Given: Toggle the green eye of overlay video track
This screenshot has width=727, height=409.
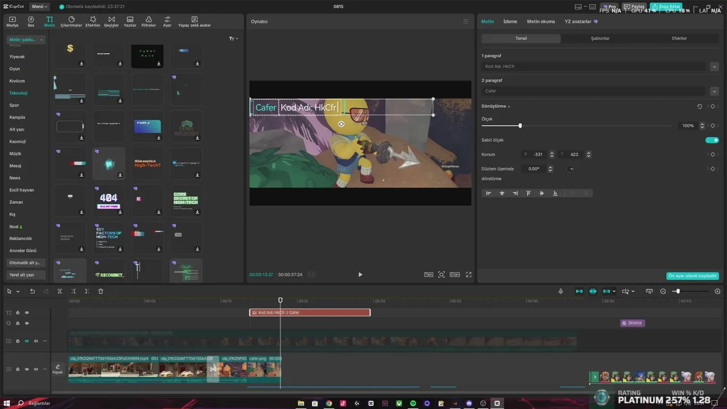Looking at the screenshot, I should point(27,341).
